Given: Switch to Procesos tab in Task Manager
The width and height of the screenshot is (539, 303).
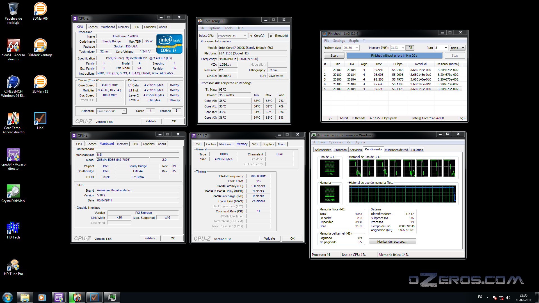Looking at the screenshot, I should click(x=340, y=150).
